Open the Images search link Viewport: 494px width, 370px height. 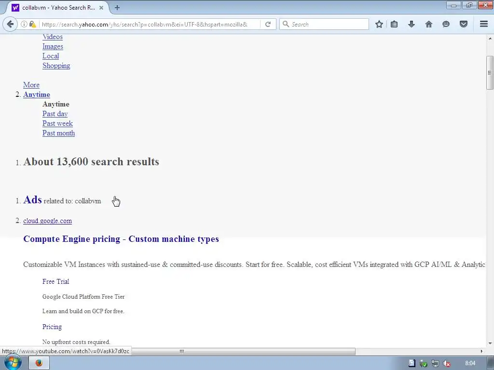[53, 46]
